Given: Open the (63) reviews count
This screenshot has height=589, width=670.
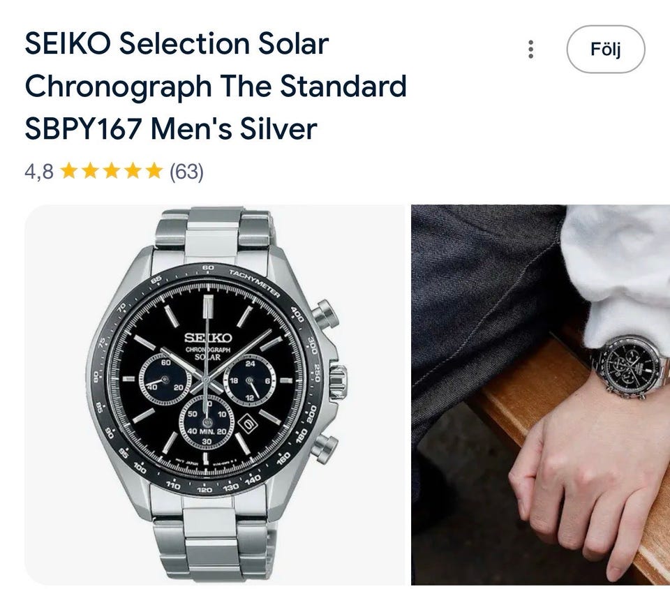Looking at the screenshot, I should [186, 171].
